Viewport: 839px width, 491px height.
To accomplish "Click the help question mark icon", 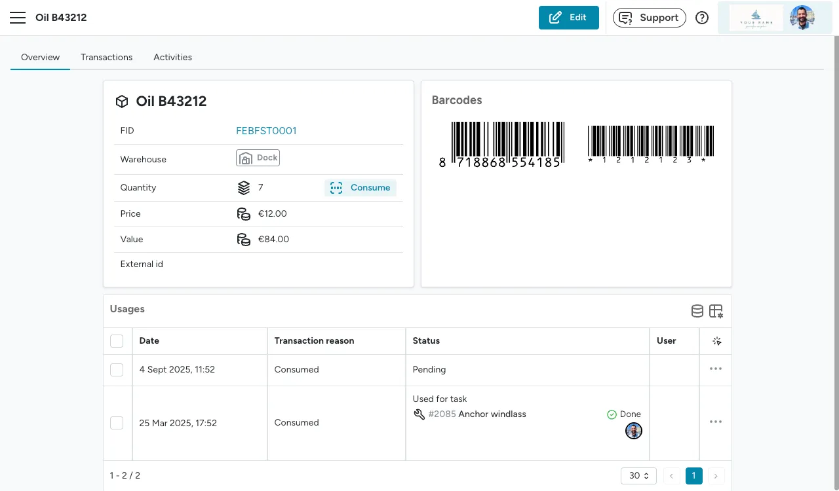I will 702,18.
